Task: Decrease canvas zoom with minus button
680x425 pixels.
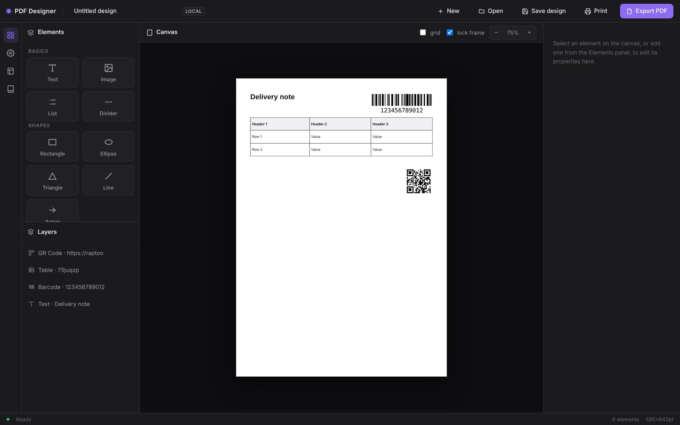Action: coord(496,32)
